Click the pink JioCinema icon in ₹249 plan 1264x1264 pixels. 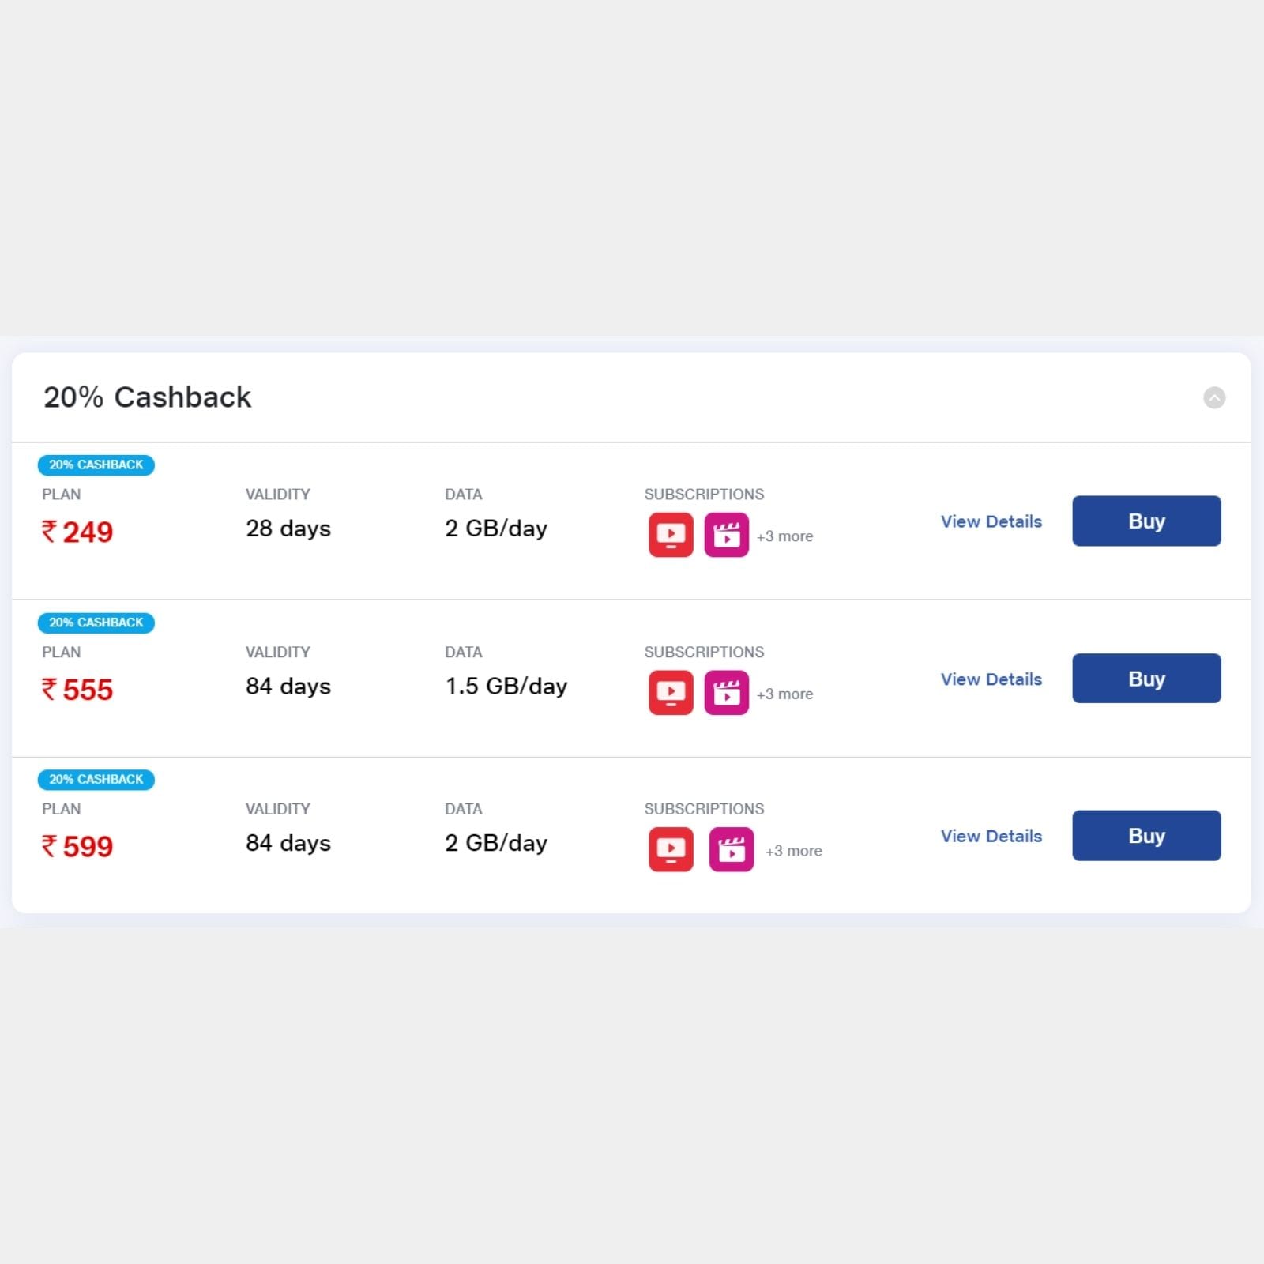(726, 535)
